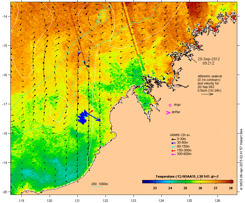Click the red 150-300m legend arrow

pos(173,151)
